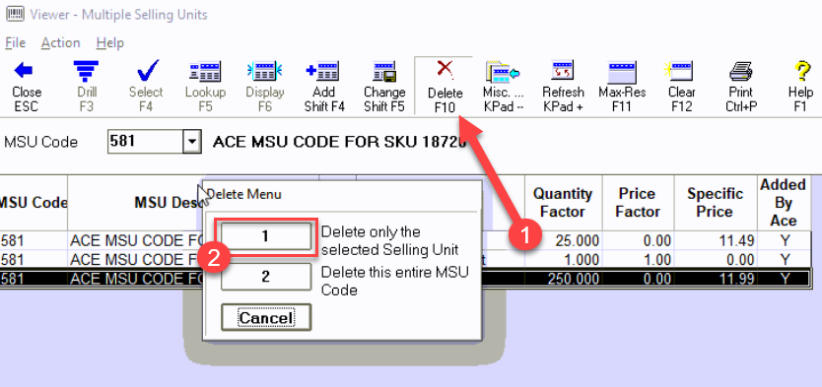Click the Close ESC arrow icon
The width and height of the screenshot is (822, 387).
[x=24, y=70]
